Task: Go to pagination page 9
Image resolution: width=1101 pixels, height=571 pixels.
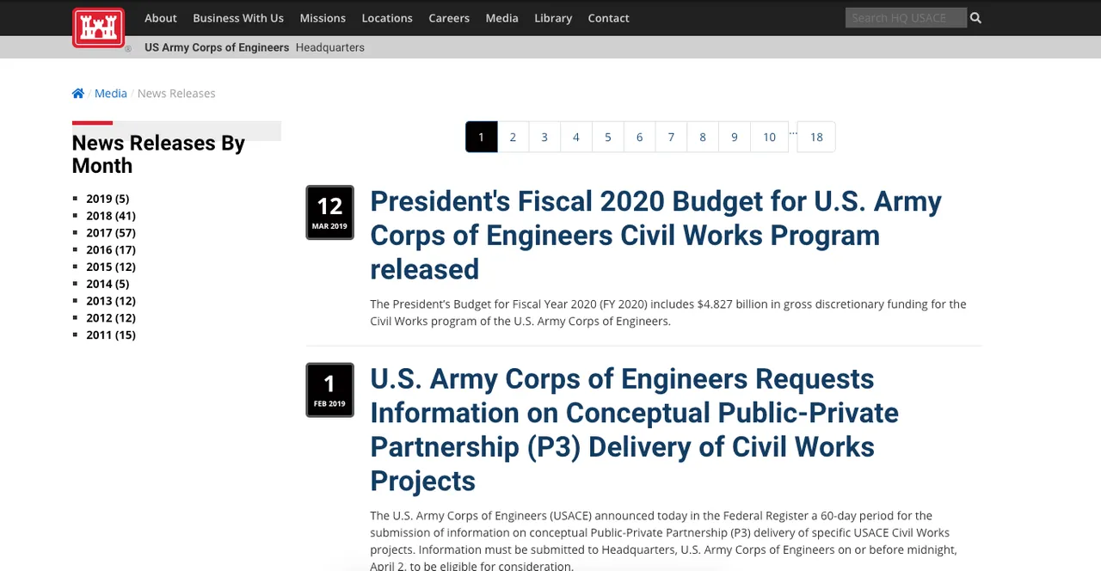Action: tap(735, 137)
